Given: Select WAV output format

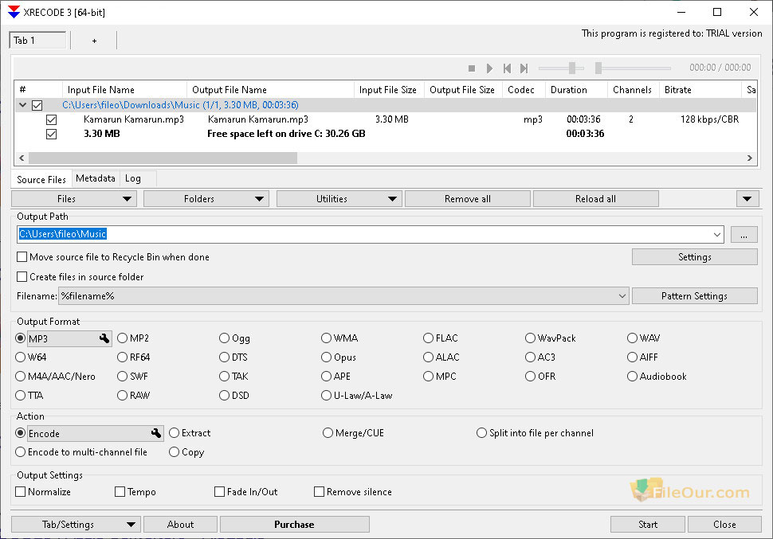Looking at the screenshot, I should pos(632,338).
